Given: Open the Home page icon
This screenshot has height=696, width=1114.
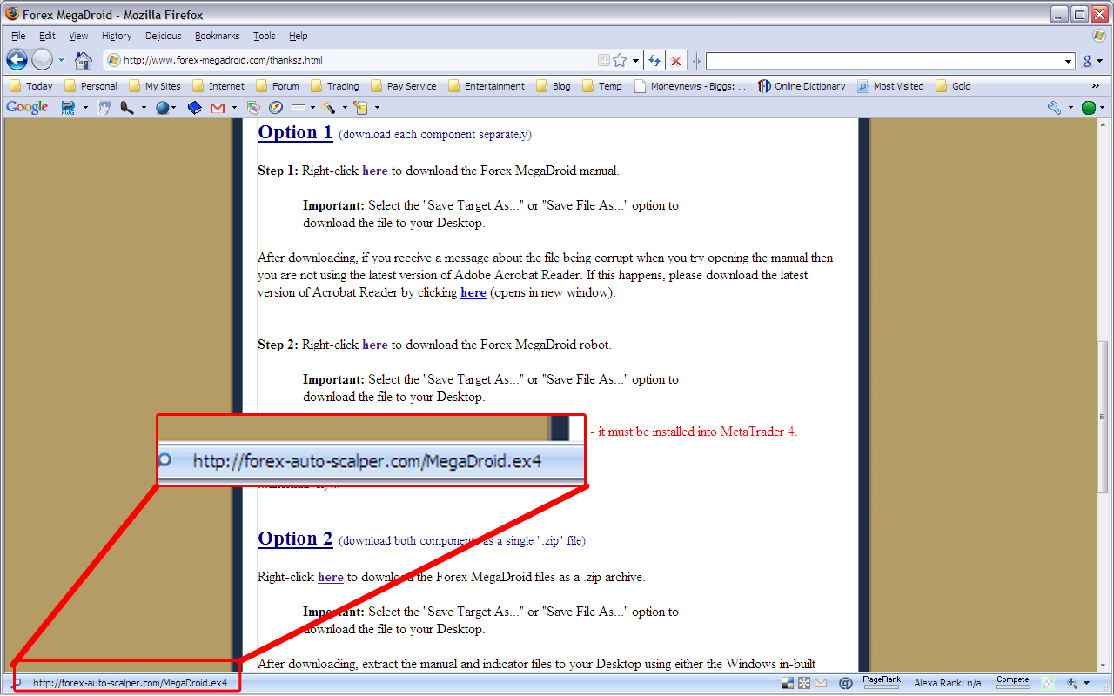Looking at the screenshot, I should [84, 60].
